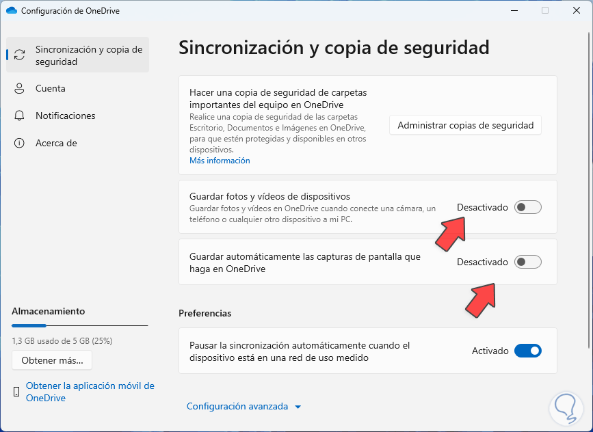Click the sync arrows icon in sidebar
This screenshot has width=593, height=432.
(19, 55)
